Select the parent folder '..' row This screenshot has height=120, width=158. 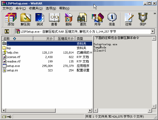tap(47, 43)
